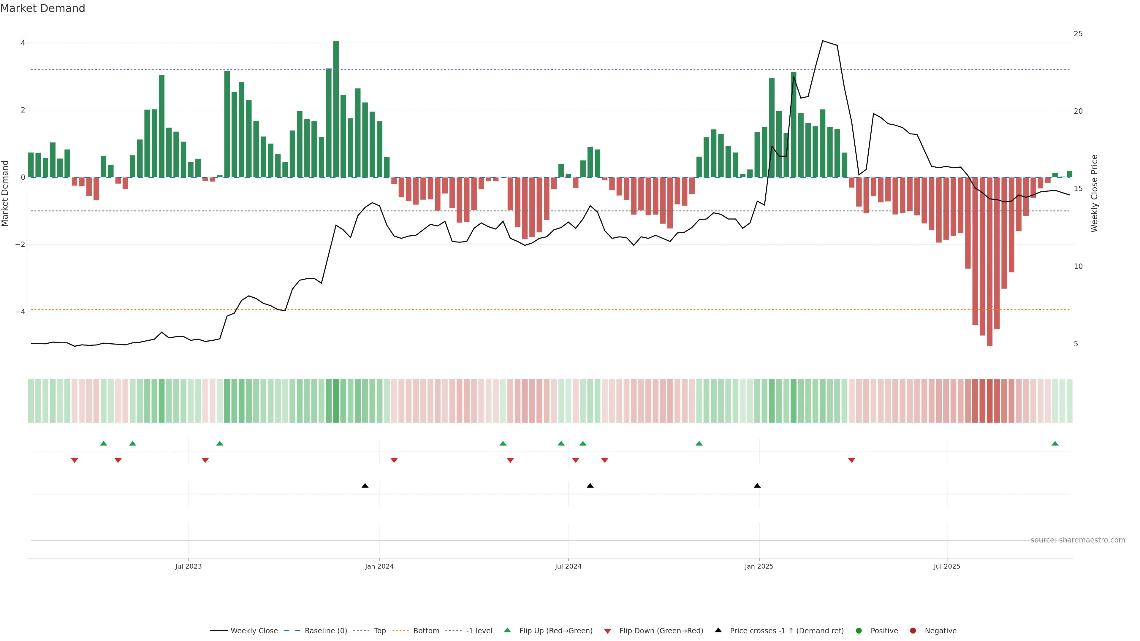The height and width of the screenshot is (641, 1140).
Task: Click the Price crosses -1 black triangle legend
Action: point(718,630)
